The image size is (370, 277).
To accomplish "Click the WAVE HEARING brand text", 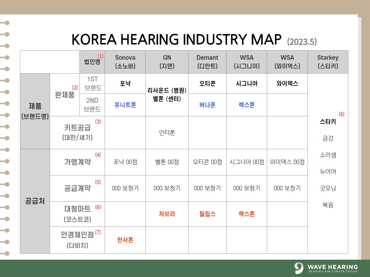I will [x=333, y=267].
